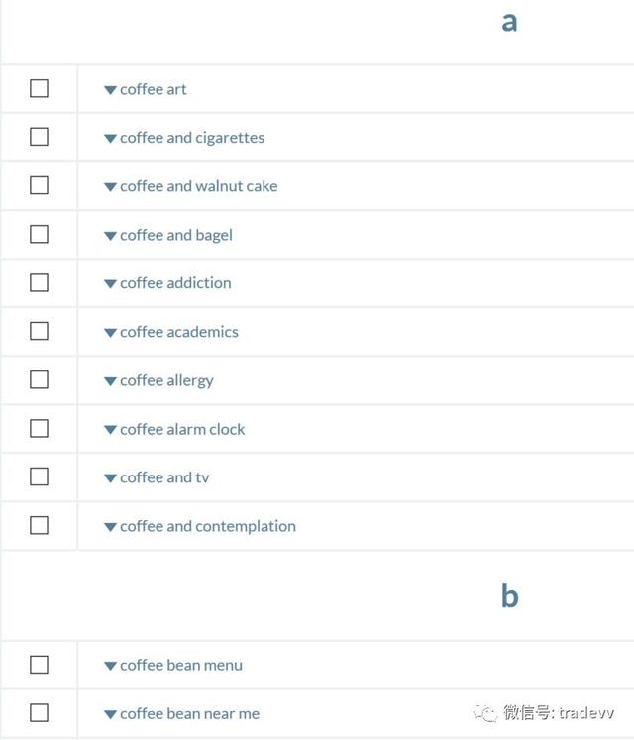
Task: Open the coffee alarm clock keyword
Action: pos(182,429)
